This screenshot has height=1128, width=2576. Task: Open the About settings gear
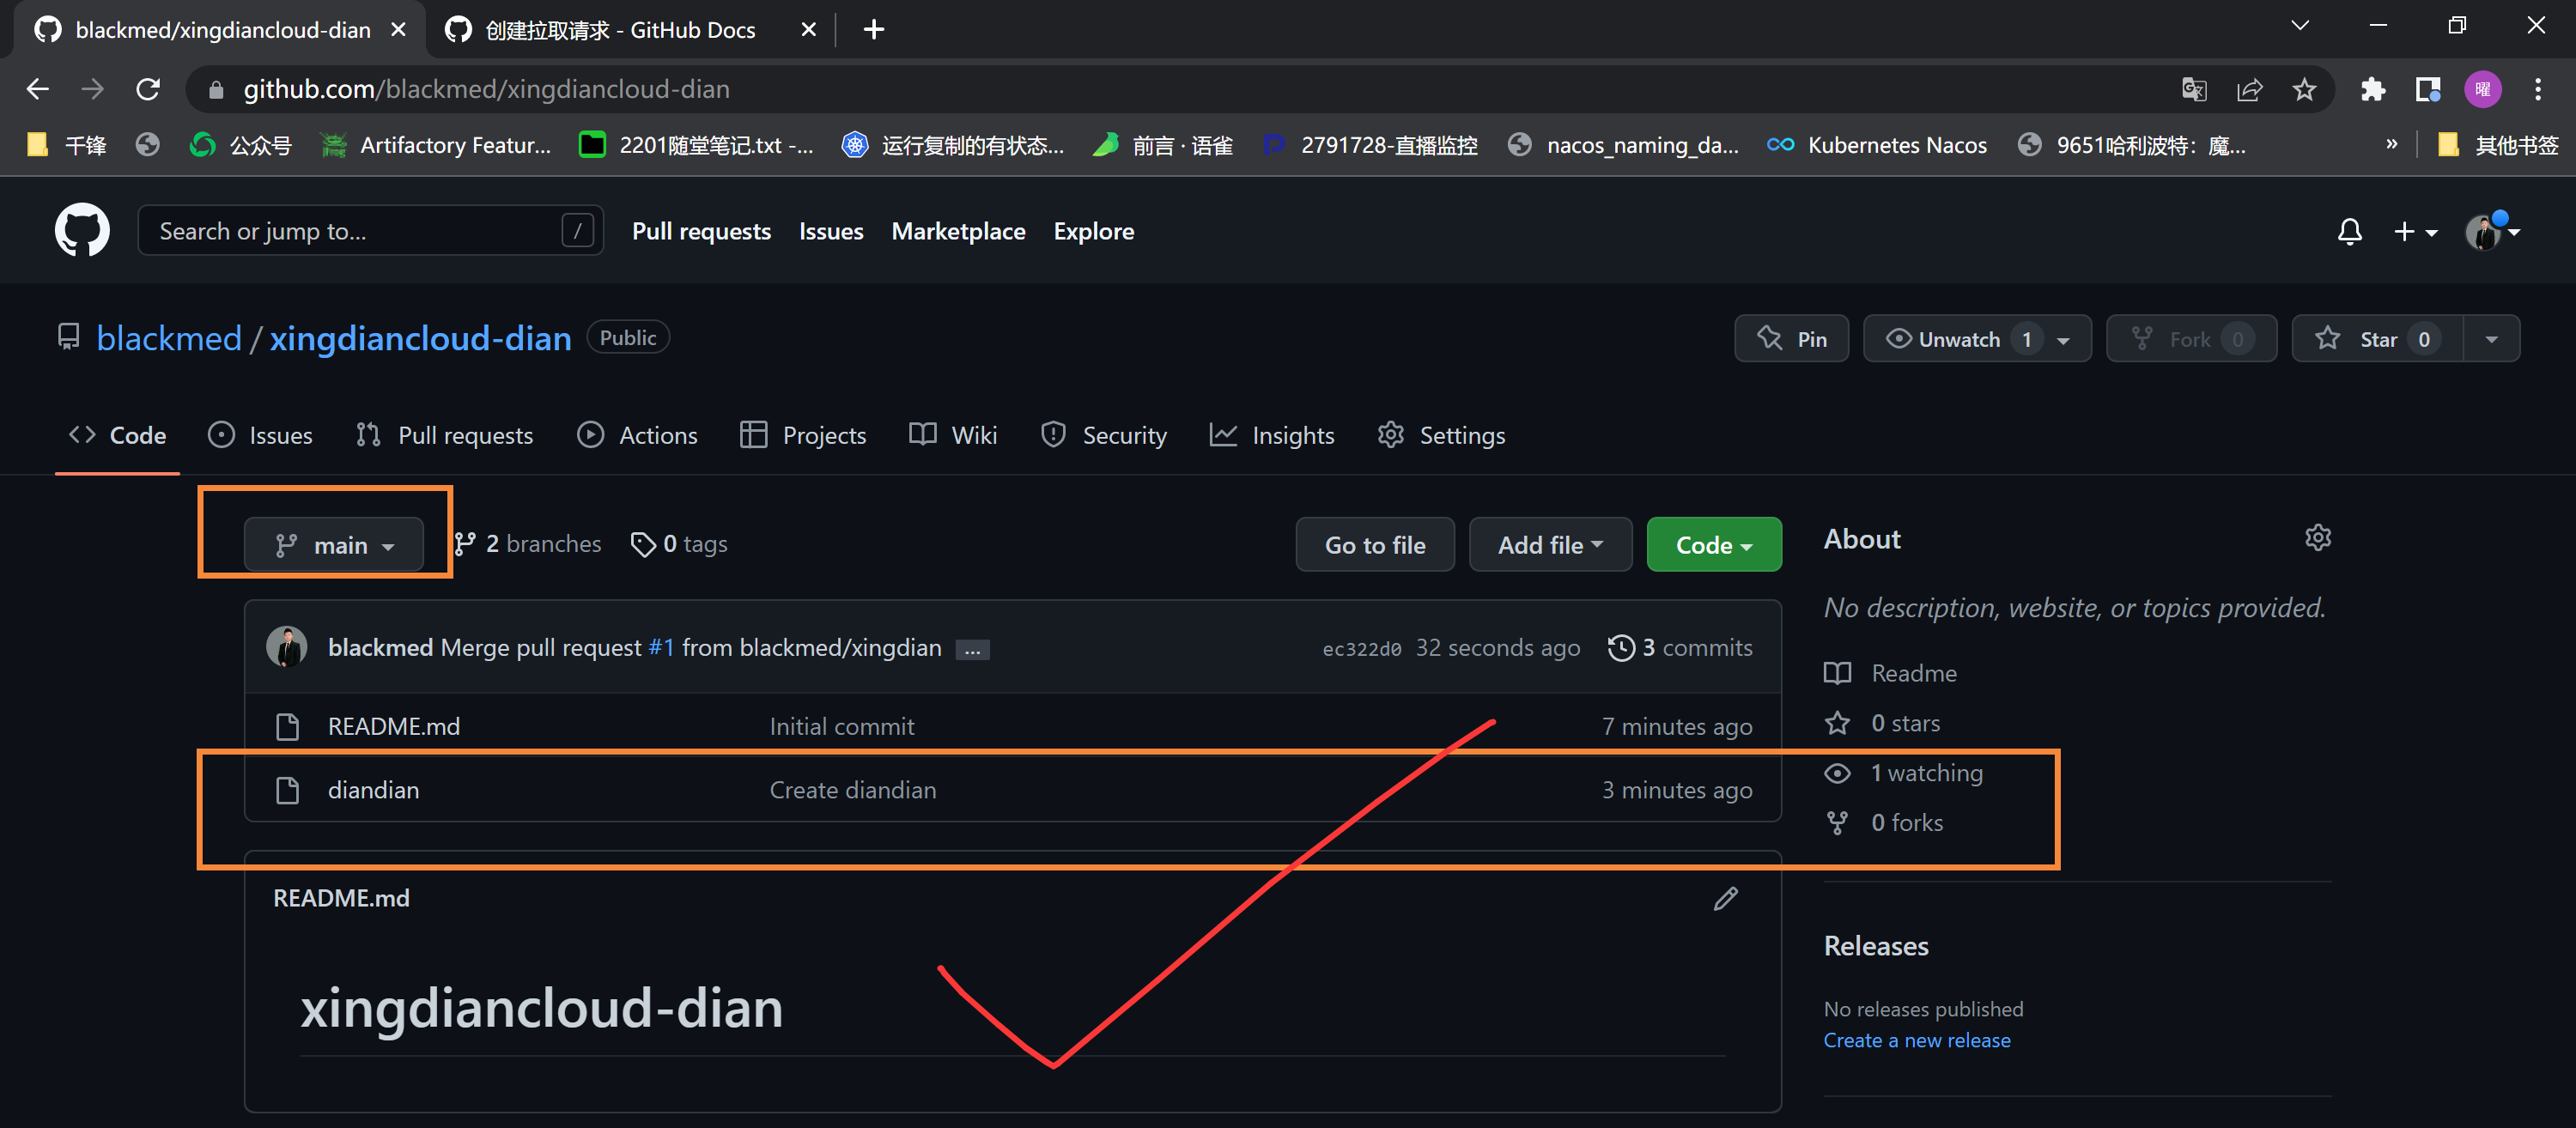click(x=2318, y=538)
